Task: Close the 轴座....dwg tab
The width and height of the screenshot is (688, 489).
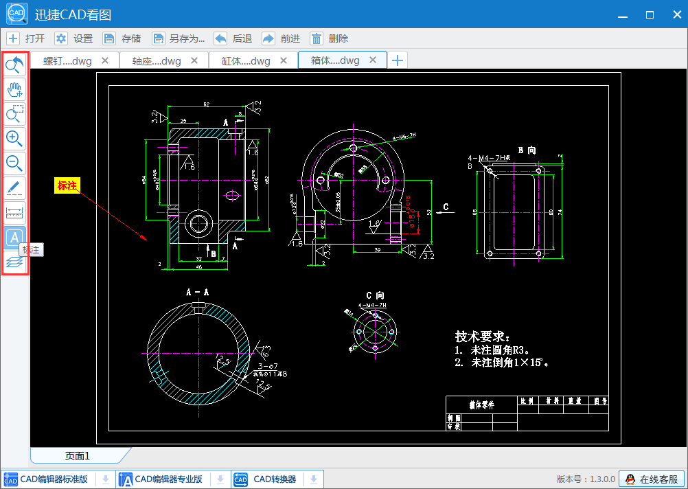Action: [194, 60]
